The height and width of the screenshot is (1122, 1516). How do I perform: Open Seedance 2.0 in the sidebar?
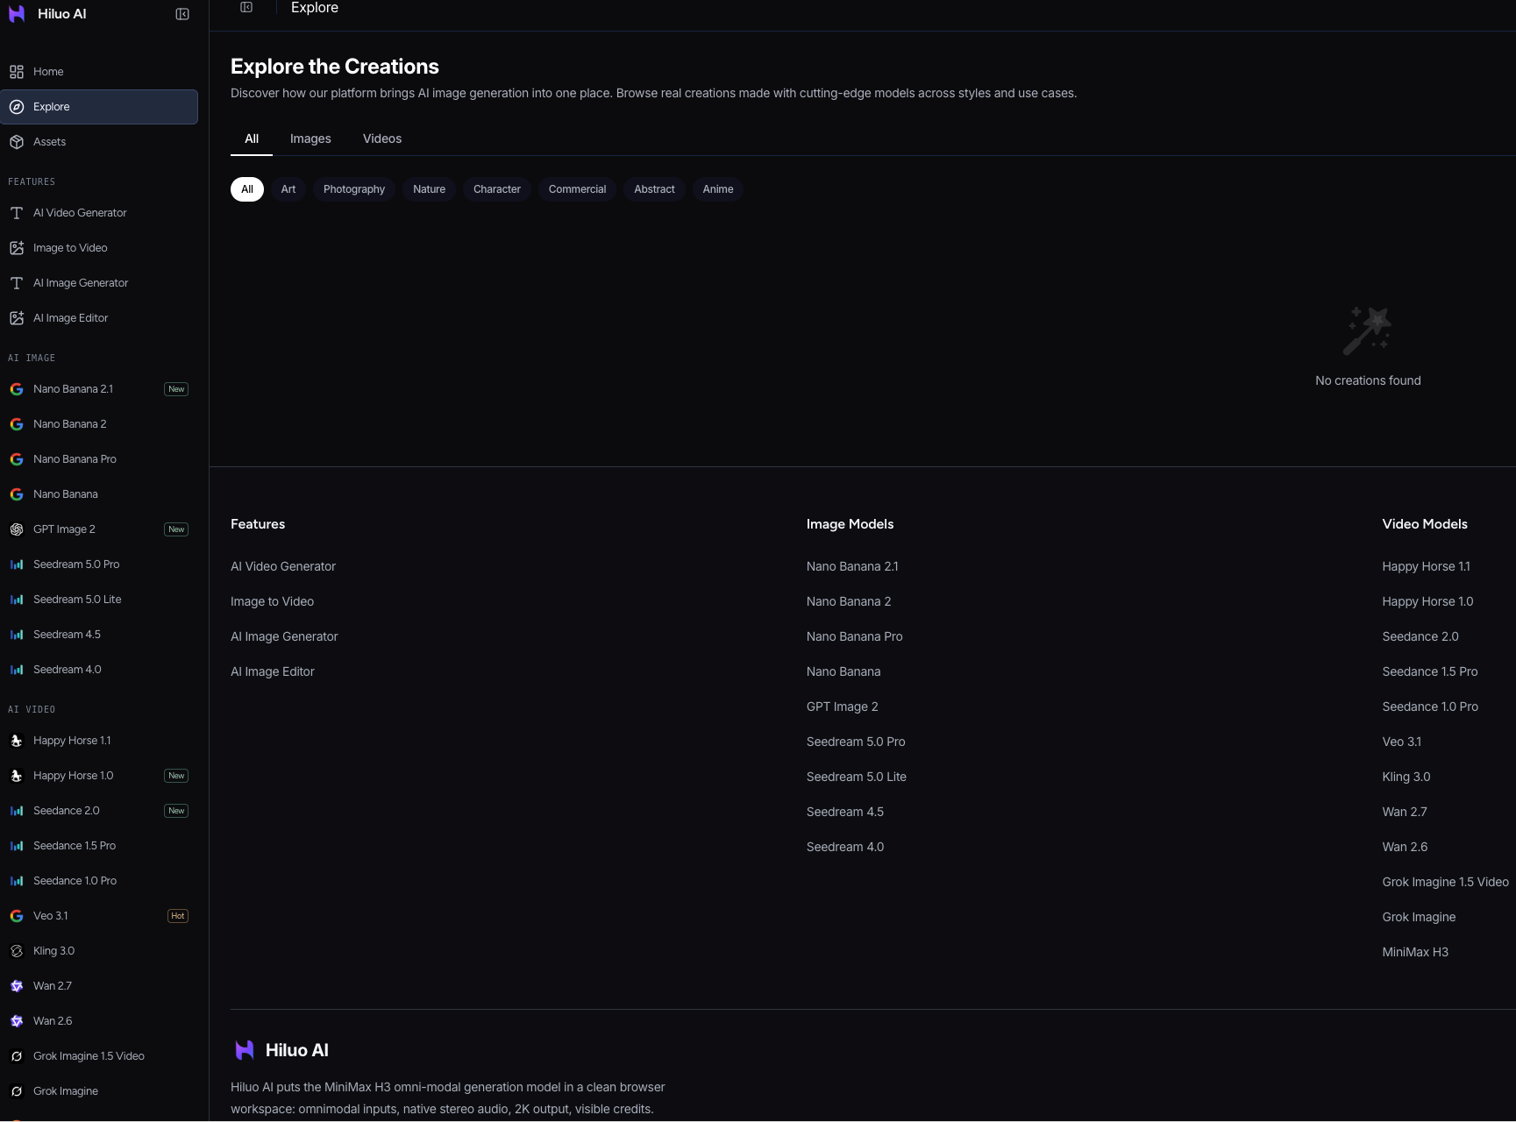pyautogui.click(x=99, y=811)
